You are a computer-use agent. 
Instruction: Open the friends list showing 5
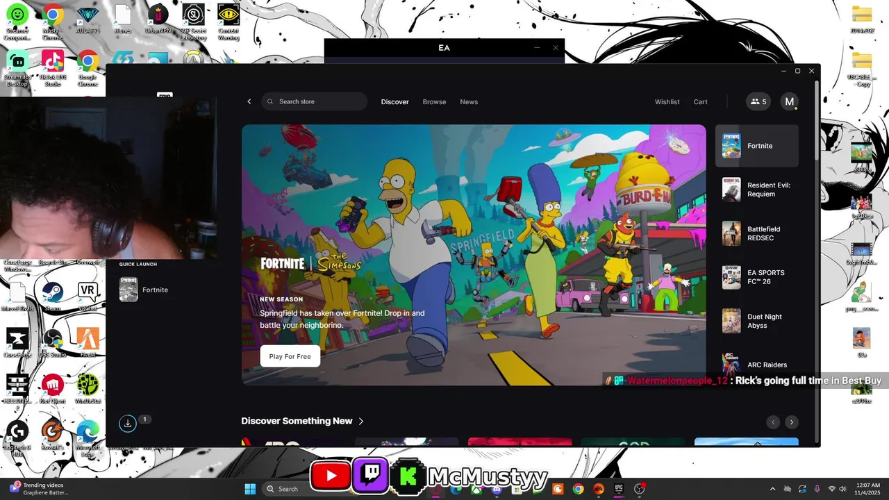tap(758, 101)
